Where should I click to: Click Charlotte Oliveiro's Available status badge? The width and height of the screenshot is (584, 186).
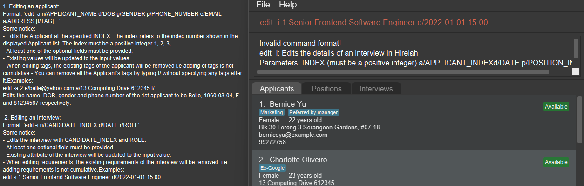click(557, 162)
